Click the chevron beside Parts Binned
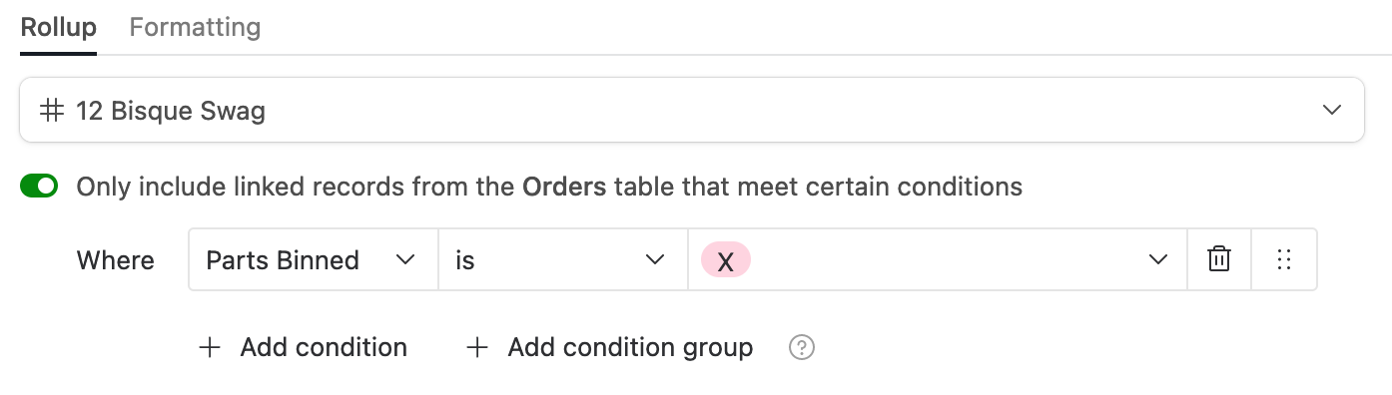 pyautogui.click(x=405, y=260)
